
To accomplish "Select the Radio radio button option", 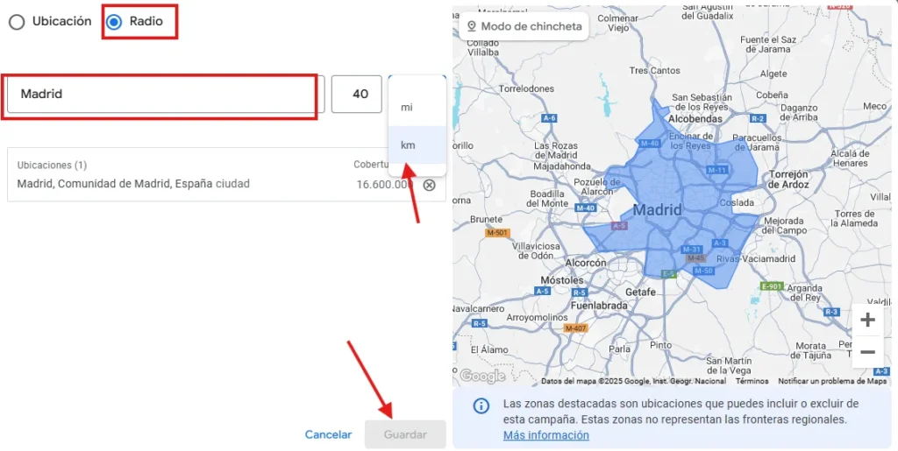I will 114,22.
